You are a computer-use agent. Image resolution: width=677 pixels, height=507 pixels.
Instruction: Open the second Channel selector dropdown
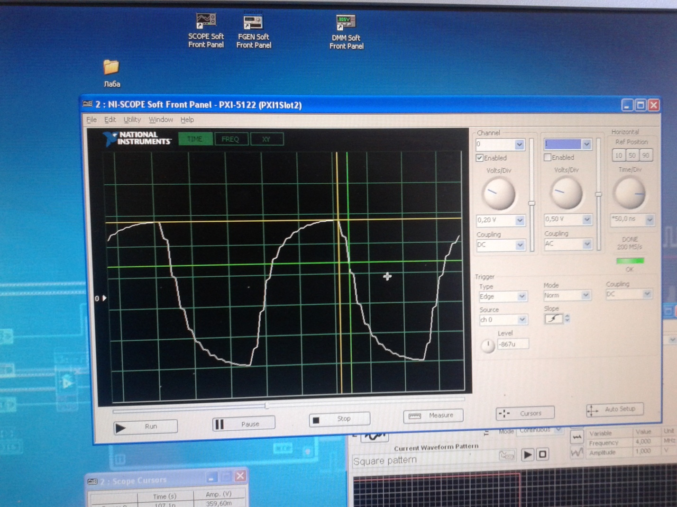(586, 144)
